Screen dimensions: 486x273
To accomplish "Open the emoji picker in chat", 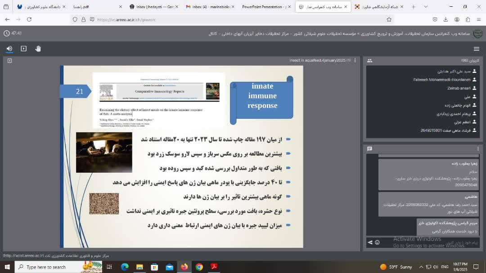I will click(377, 242).
